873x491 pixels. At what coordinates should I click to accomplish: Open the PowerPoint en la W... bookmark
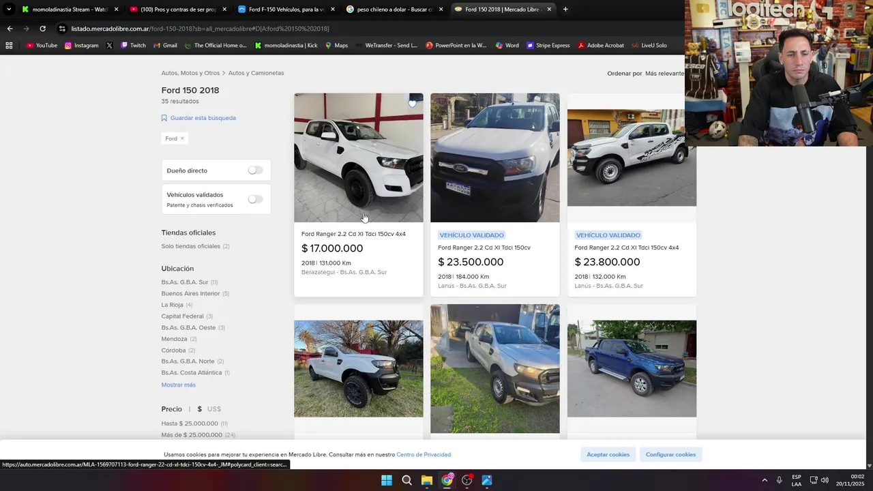point(456,45)
